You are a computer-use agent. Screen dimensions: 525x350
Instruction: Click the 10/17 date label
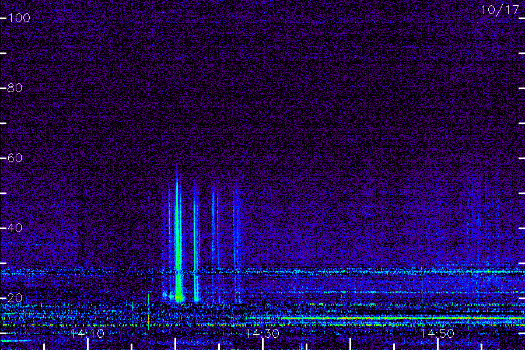(500, 10)
